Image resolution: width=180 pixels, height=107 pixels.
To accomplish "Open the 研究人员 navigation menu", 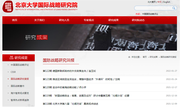I will 64,20.
